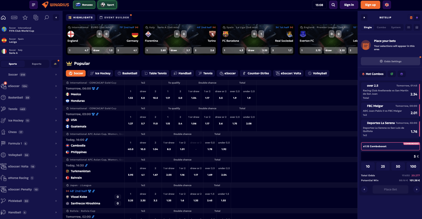Viewport: 422px width, 219px height.
Task: Open the language flag selector
Action: coord(387,5)
